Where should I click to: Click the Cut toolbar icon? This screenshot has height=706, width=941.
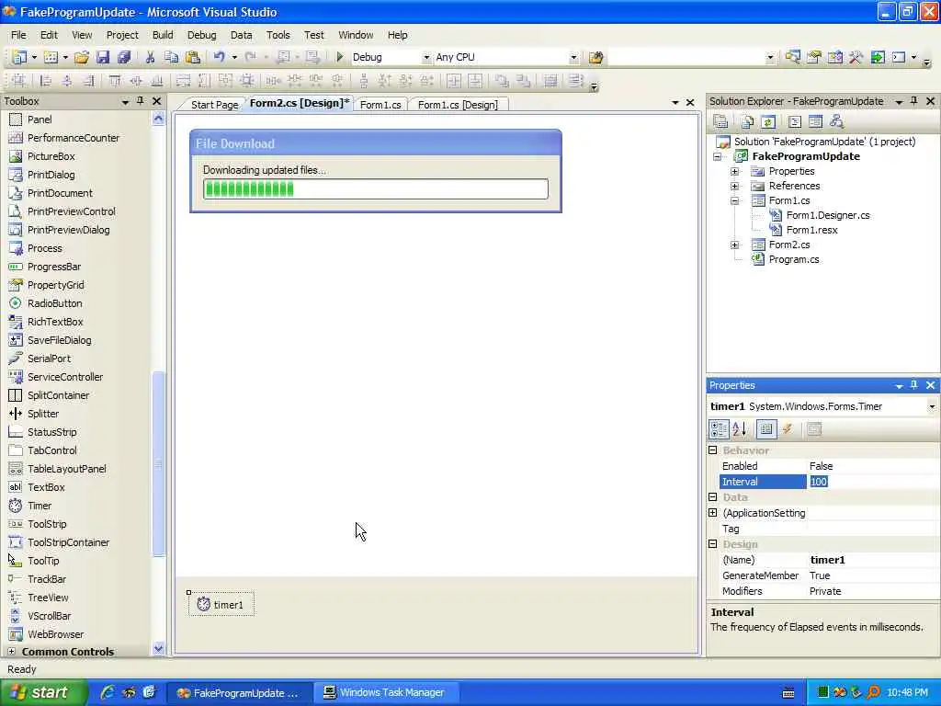[x=150, y=57]
